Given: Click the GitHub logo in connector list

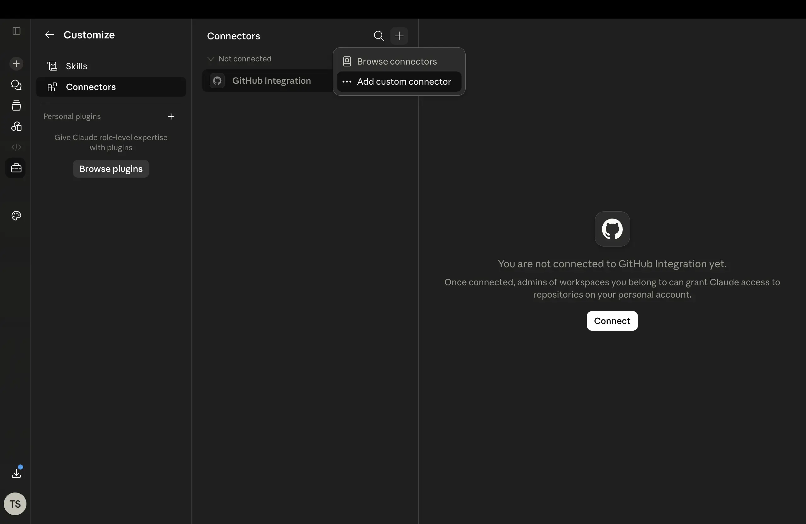Looking at the screenshot, I should (217, 81).
